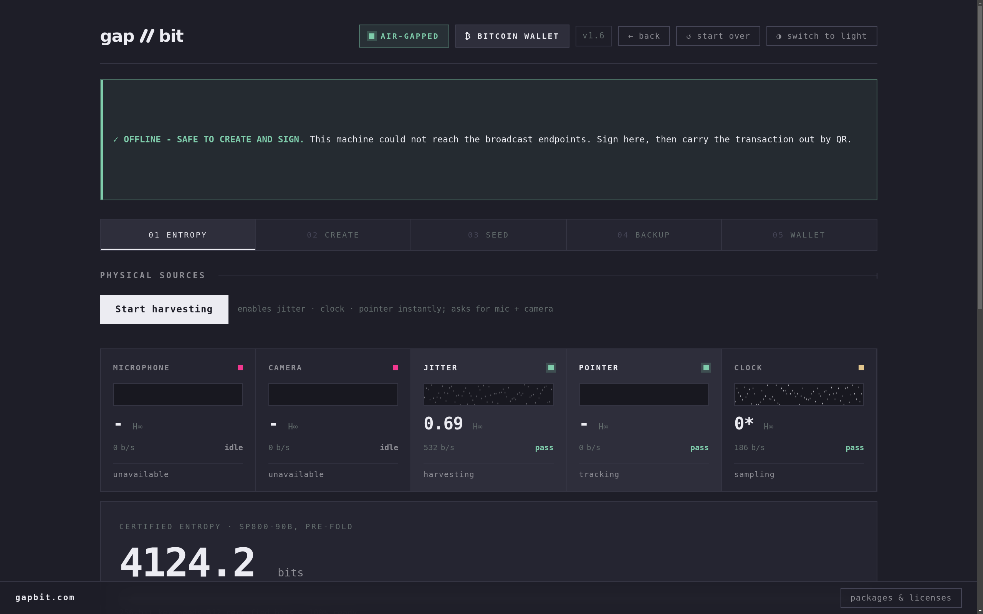
Task: Click OFFLINE - SAFE TO CREATE AND SIGN text
Action: click(x=213, y=139)
